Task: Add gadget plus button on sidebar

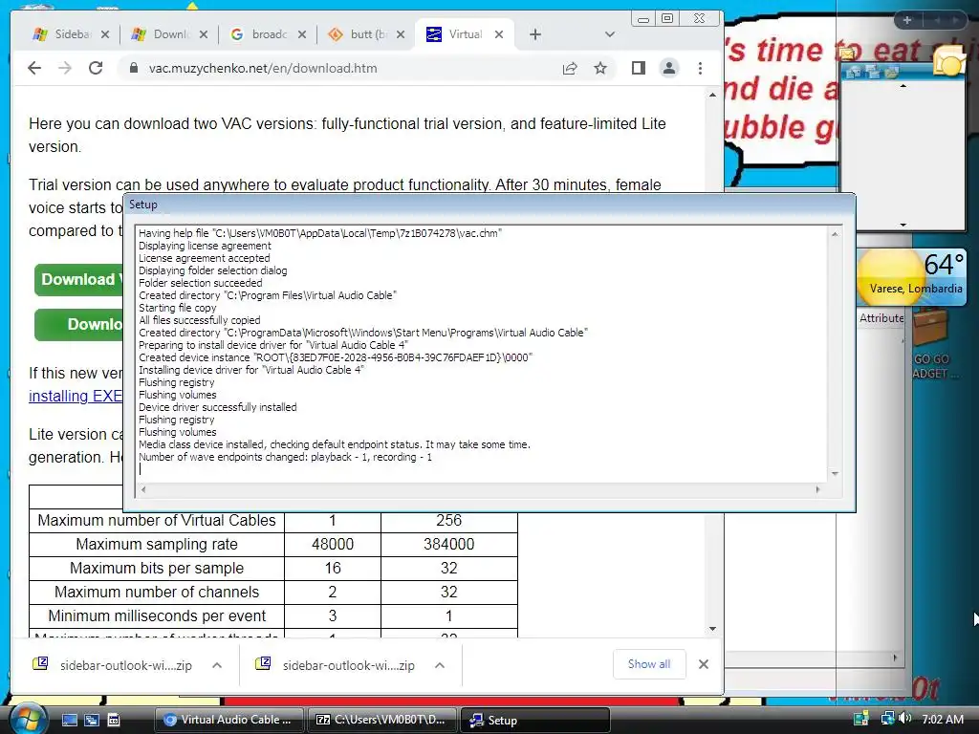Action: [x=906, y=20]
